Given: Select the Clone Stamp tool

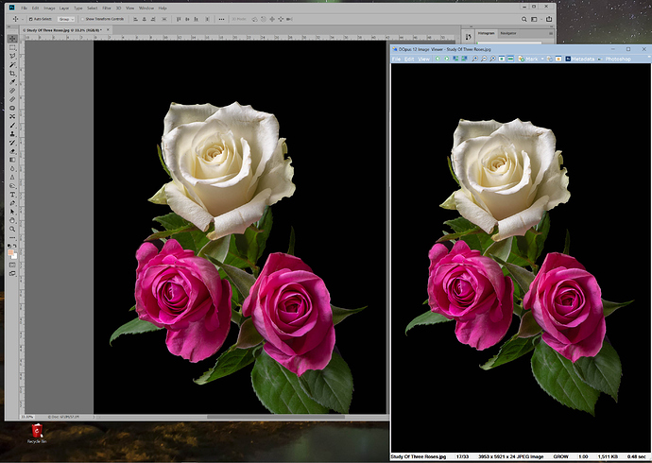Looking at the screenshot, I should tap(12, 134).
